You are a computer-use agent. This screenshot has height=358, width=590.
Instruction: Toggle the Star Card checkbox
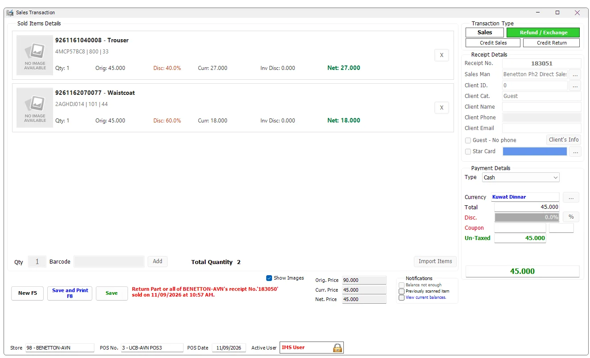[x=468, y=151]
